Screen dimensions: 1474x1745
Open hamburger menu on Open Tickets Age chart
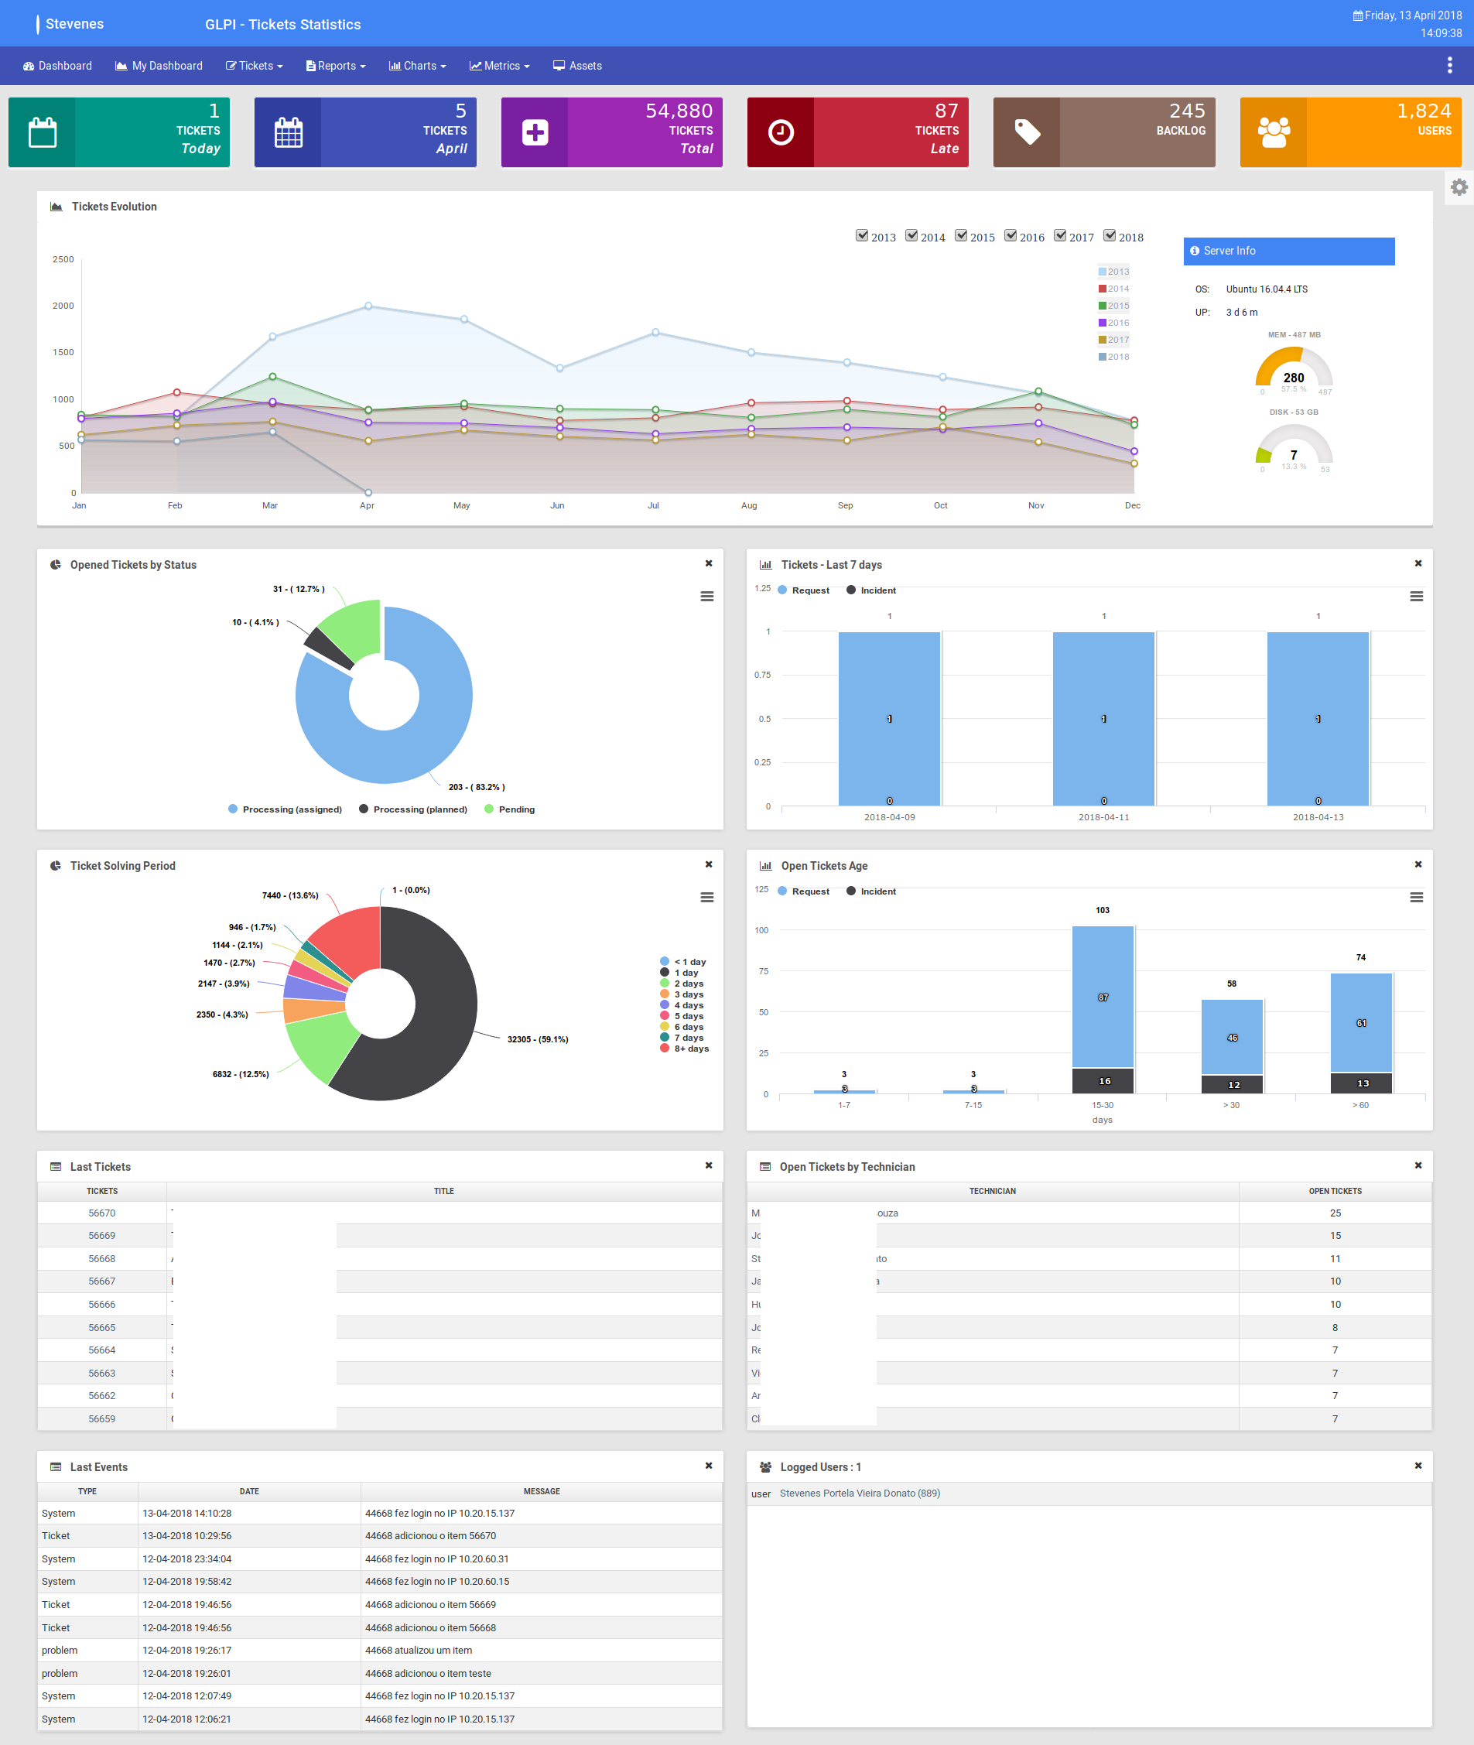pos(1416,898)
